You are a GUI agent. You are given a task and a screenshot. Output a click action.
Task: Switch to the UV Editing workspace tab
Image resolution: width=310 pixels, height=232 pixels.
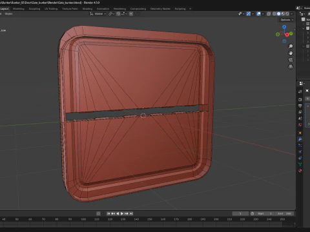pos(51,9)
